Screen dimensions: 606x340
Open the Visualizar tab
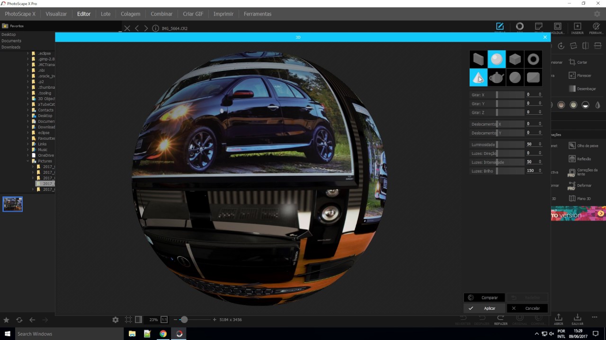tap(56, 14)
